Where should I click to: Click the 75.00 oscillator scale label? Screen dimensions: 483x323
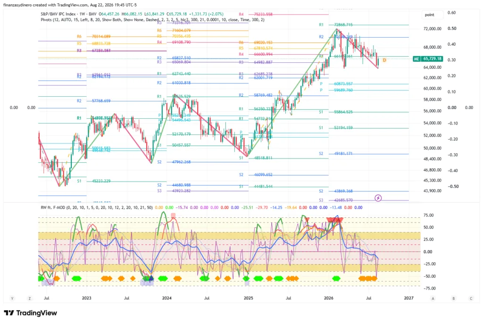coord(428,215)
